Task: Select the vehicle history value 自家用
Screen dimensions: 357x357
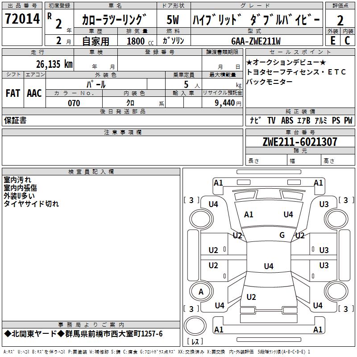Action: [96, 41]
